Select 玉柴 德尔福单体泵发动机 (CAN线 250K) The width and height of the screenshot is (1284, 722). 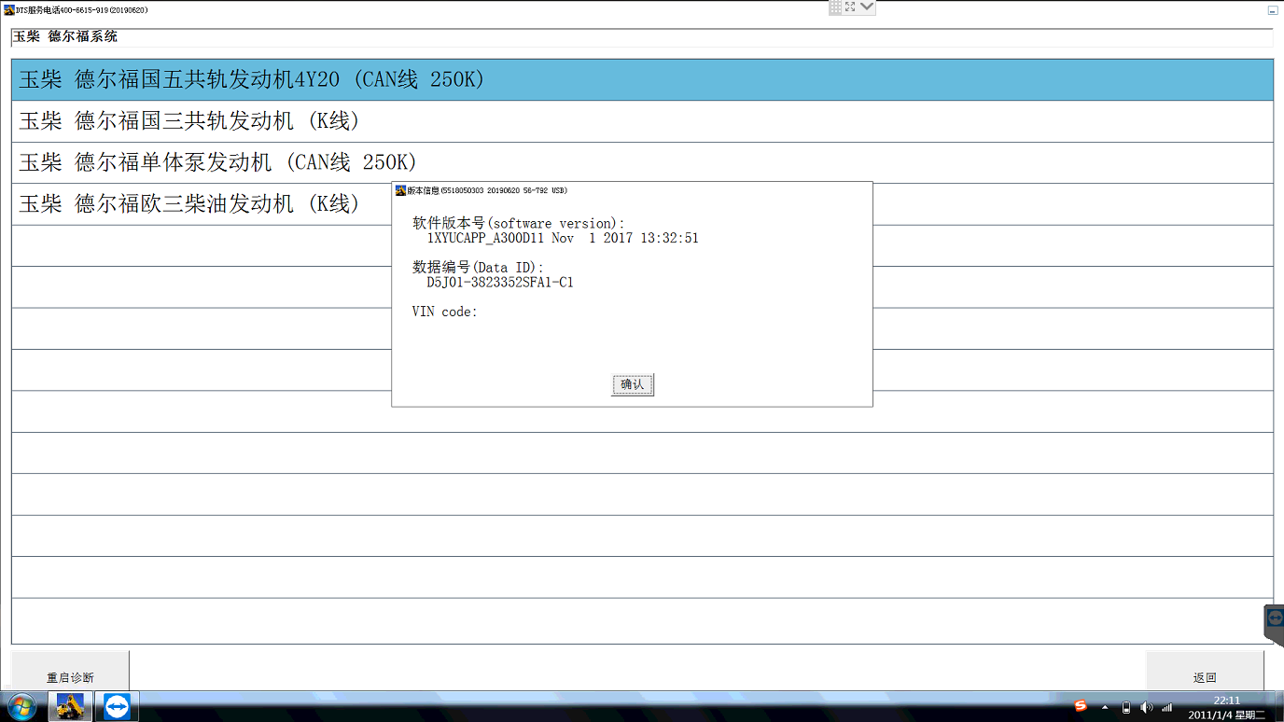click(642, 162)
